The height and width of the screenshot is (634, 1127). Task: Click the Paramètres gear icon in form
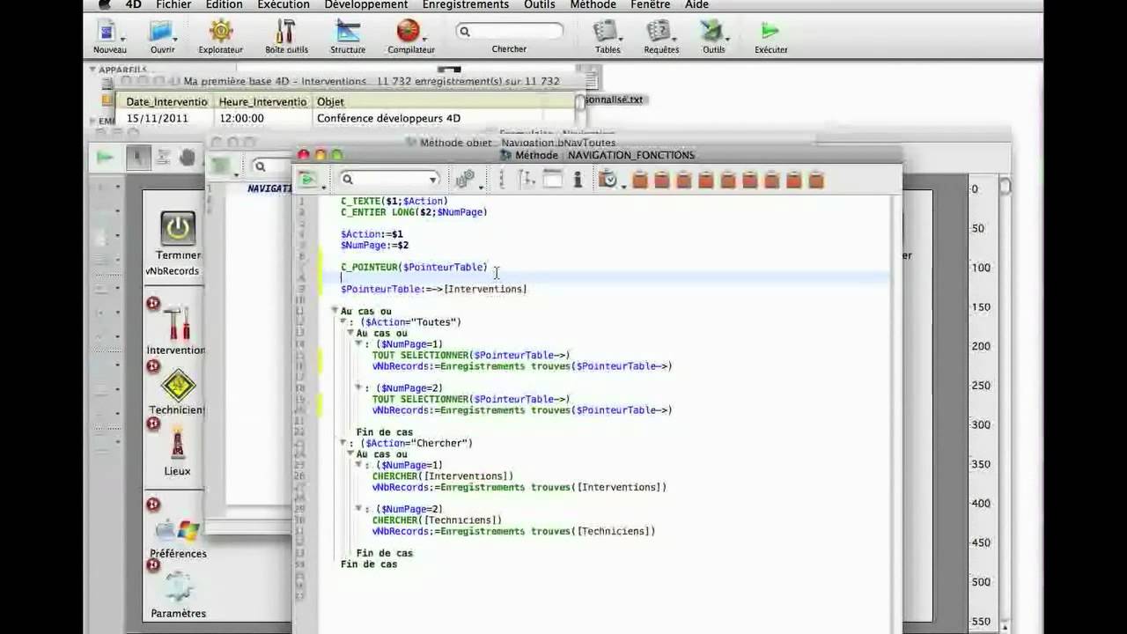[178, 587]
